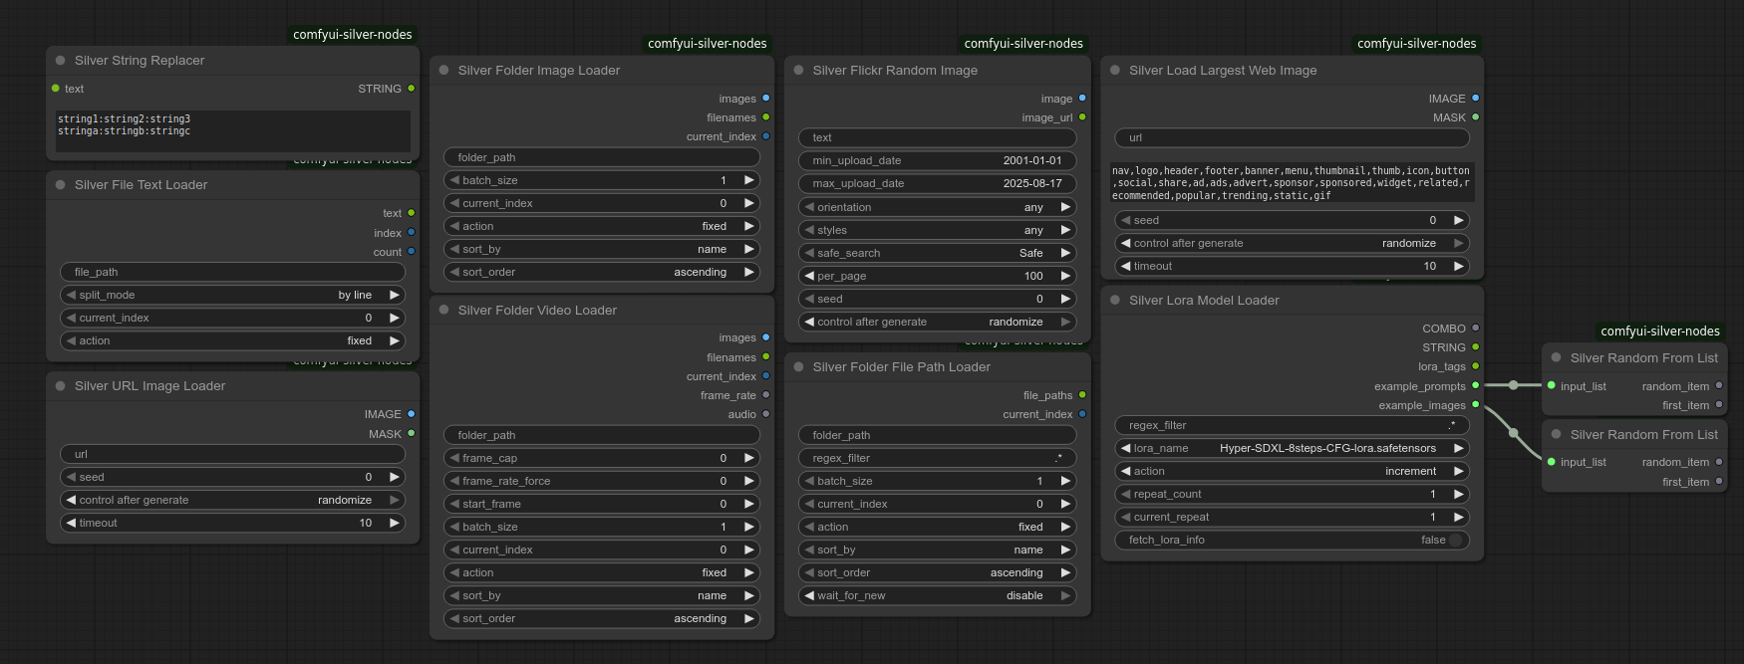Viewport: 1744px width, 664px height.
Task: Increase batch_size on Folder Image Loader
Action: click(x=749, y=181)
